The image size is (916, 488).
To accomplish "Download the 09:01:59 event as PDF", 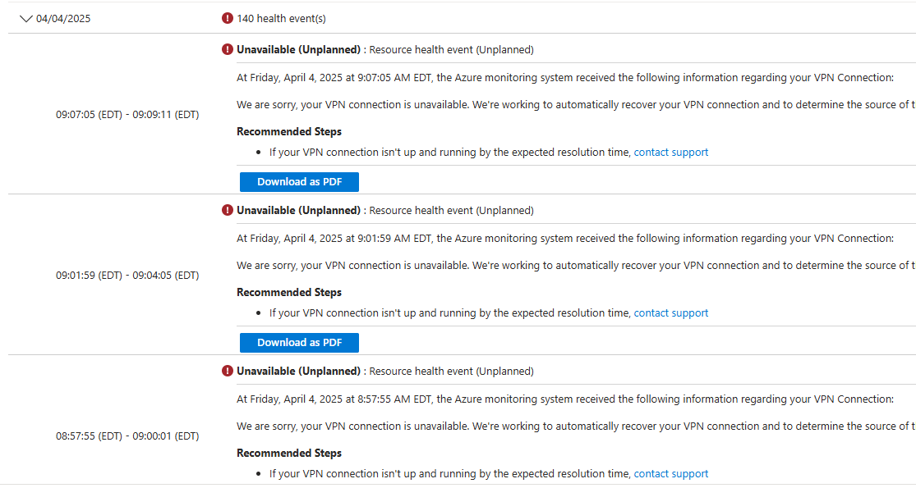I will pyautogui.click(x=299, y=343).
